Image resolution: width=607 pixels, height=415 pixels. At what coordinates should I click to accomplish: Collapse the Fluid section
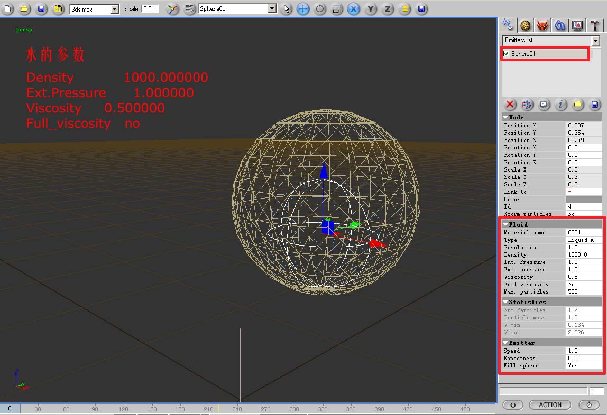[x=505, y=224]
